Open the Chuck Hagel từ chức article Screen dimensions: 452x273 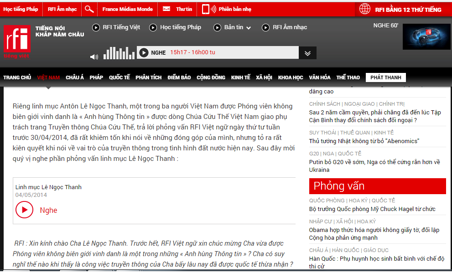coord(372,209)
